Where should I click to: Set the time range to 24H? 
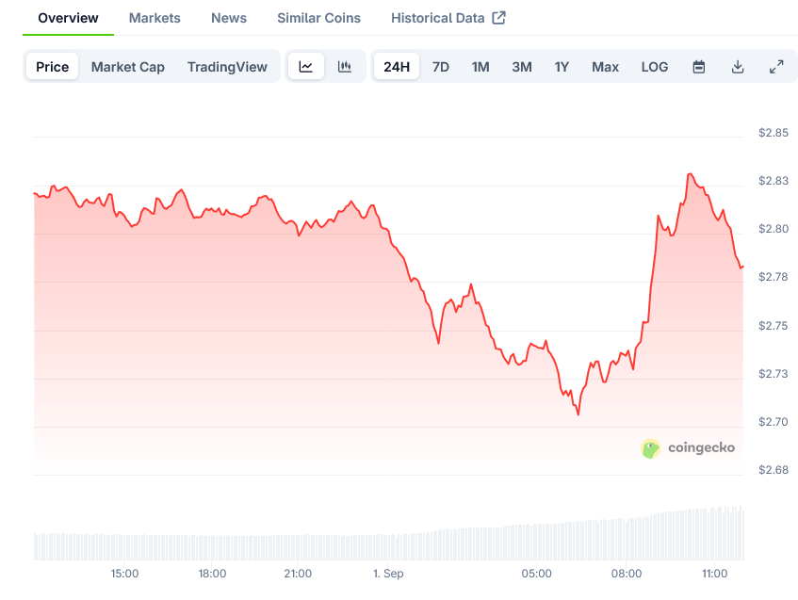click(397, 67)
